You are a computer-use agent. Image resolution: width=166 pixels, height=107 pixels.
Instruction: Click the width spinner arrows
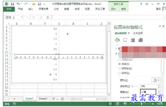tap(158, 92)
